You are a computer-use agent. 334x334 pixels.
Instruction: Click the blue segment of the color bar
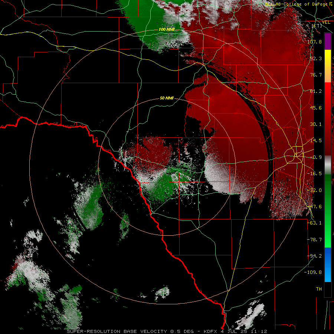[328, 265]
